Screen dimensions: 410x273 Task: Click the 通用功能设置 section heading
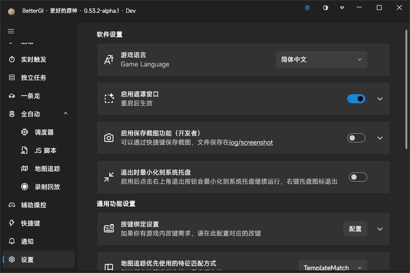116,204
